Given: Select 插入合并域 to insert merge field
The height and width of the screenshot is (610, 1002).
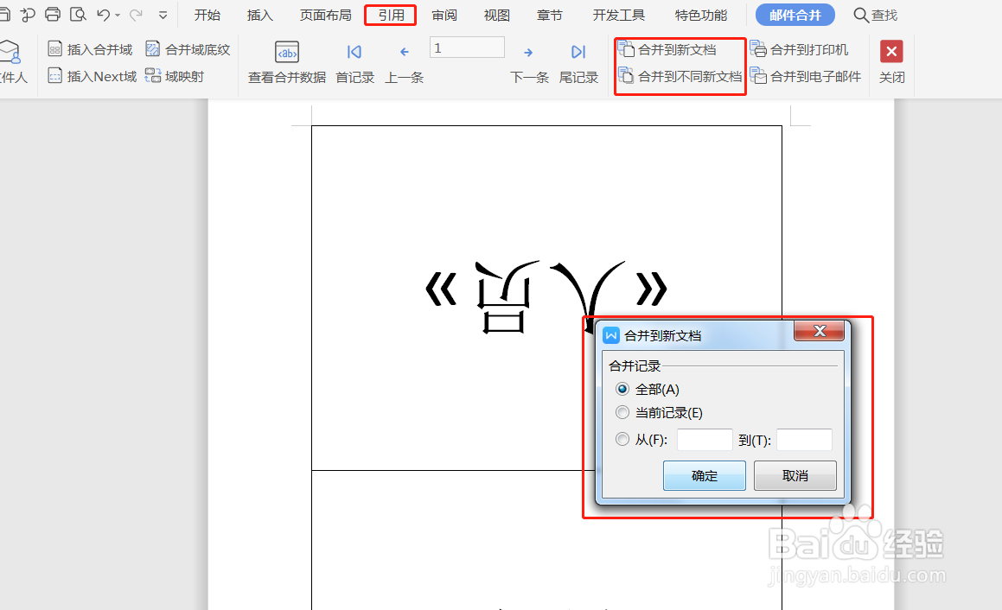Looking at the screenshot, I should (x=90, y=49).
